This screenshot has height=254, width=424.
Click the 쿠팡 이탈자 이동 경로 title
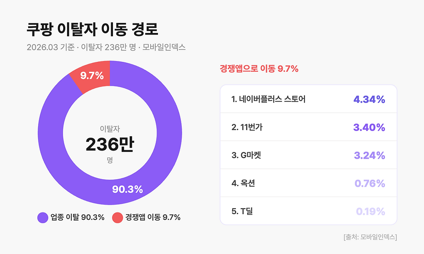(92, 29)
